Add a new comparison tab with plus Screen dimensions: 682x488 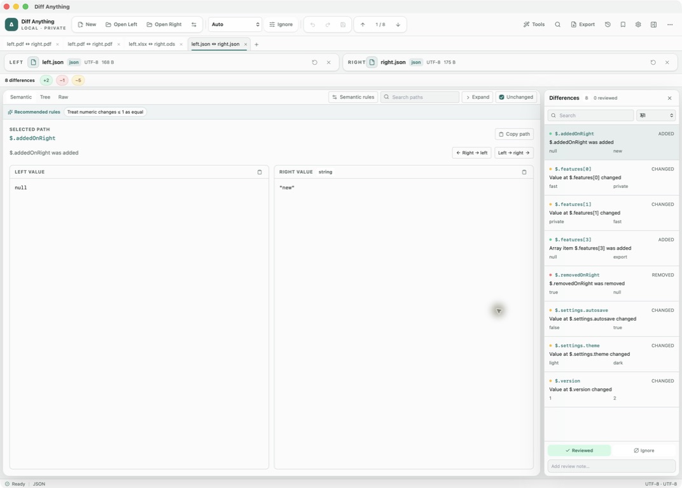tap(256, 44)
